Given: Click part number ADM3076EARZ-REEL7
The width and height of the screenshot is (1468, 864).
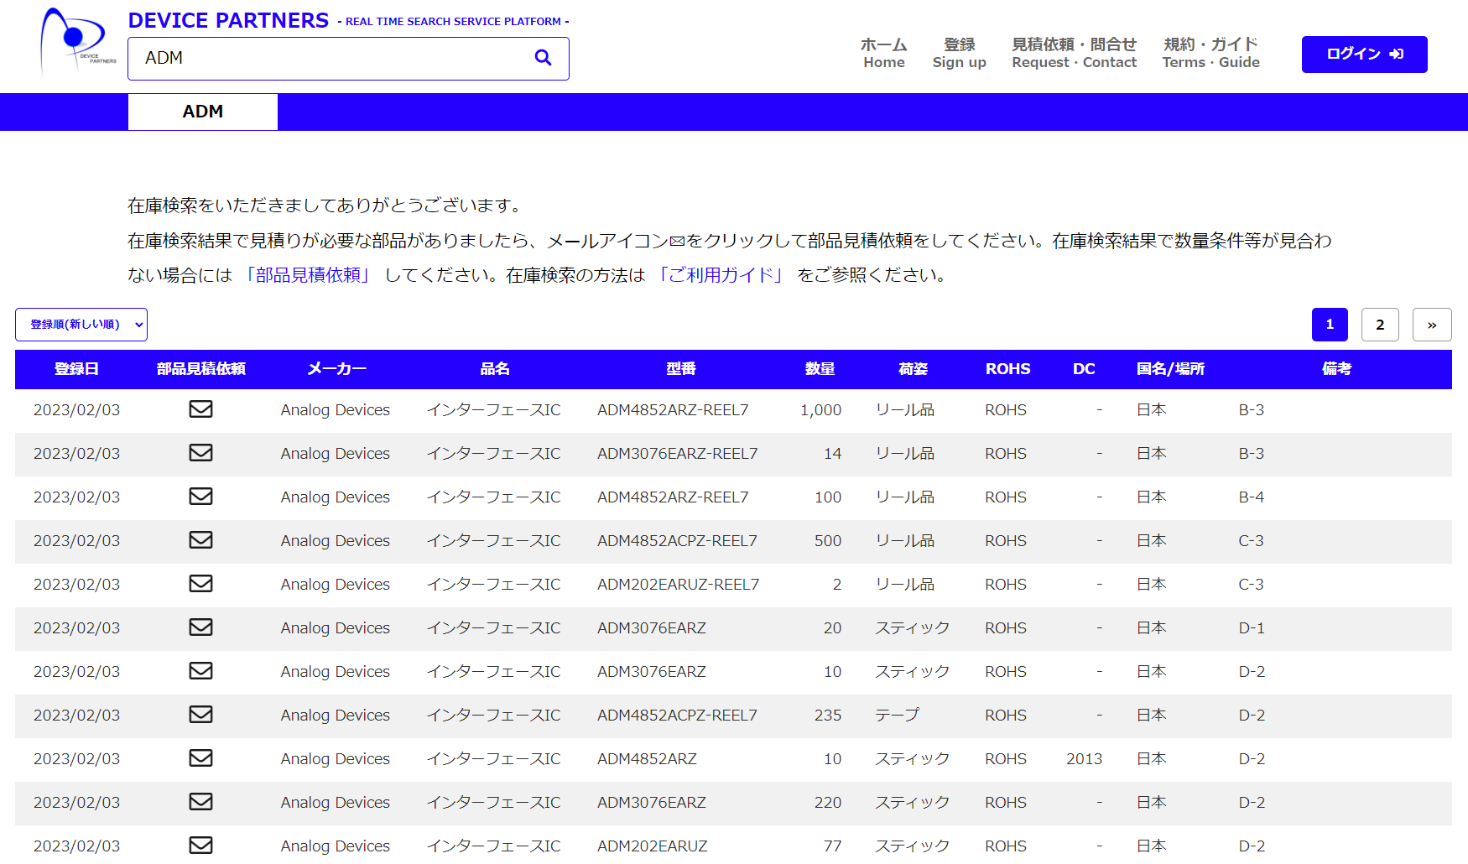Looking at the screenshot, I should (677, 454).
